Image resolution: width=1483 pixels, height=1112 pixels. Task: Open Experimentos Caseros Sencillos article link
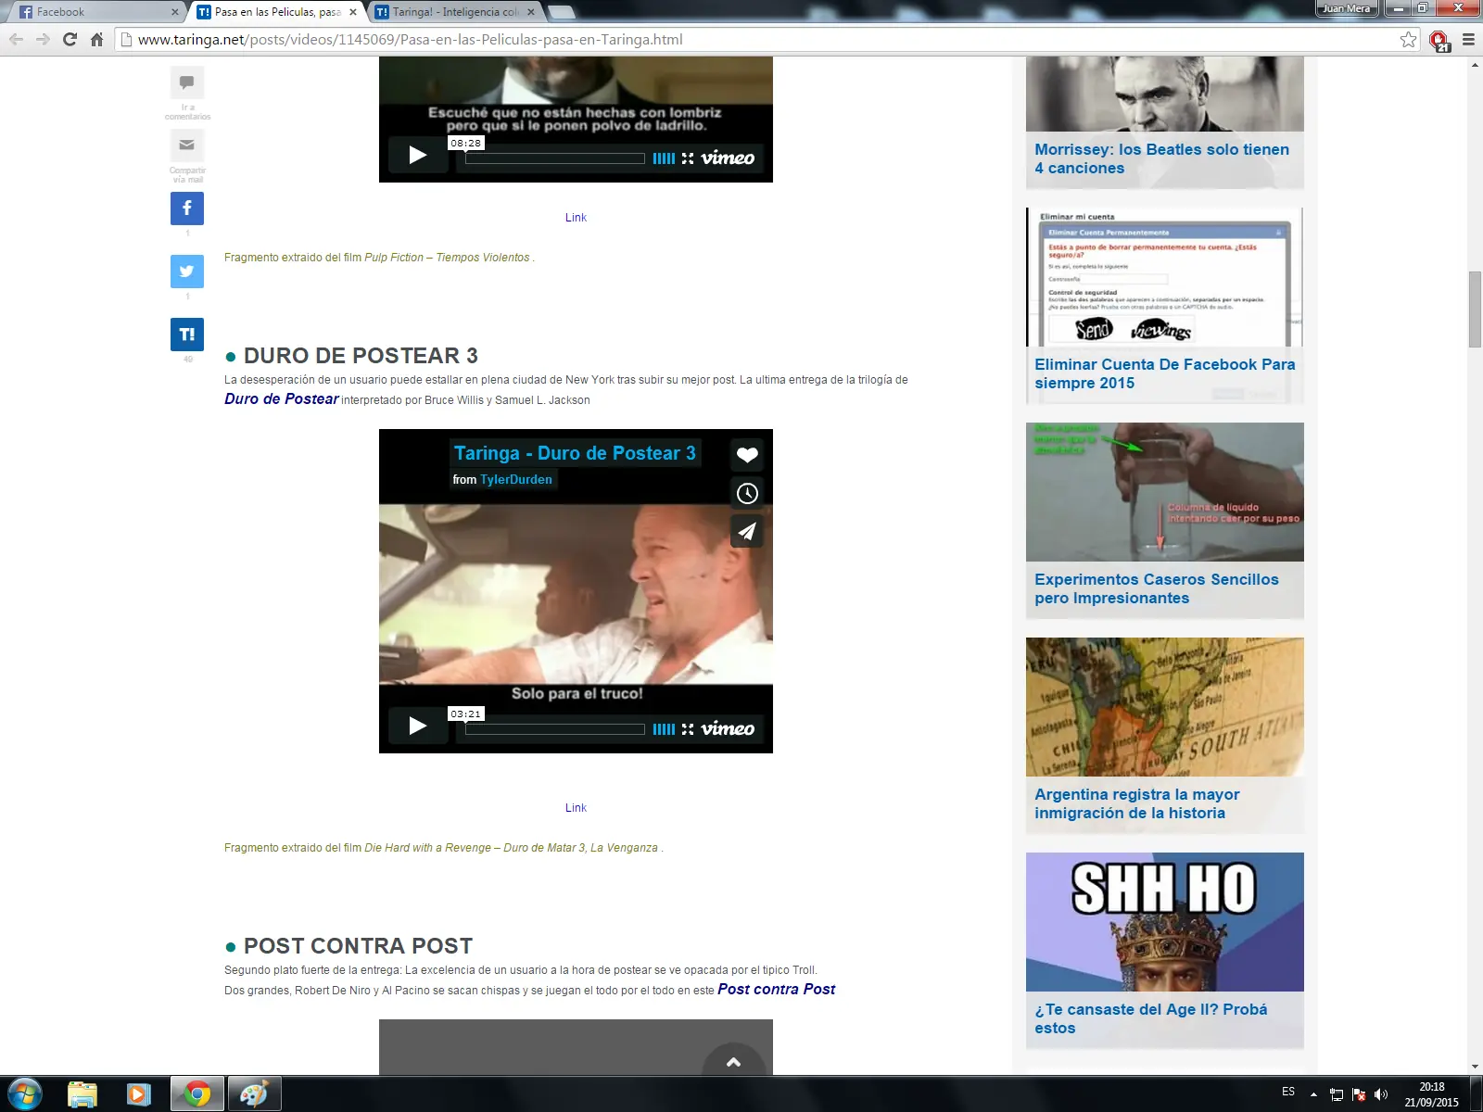coord(1156,588)
